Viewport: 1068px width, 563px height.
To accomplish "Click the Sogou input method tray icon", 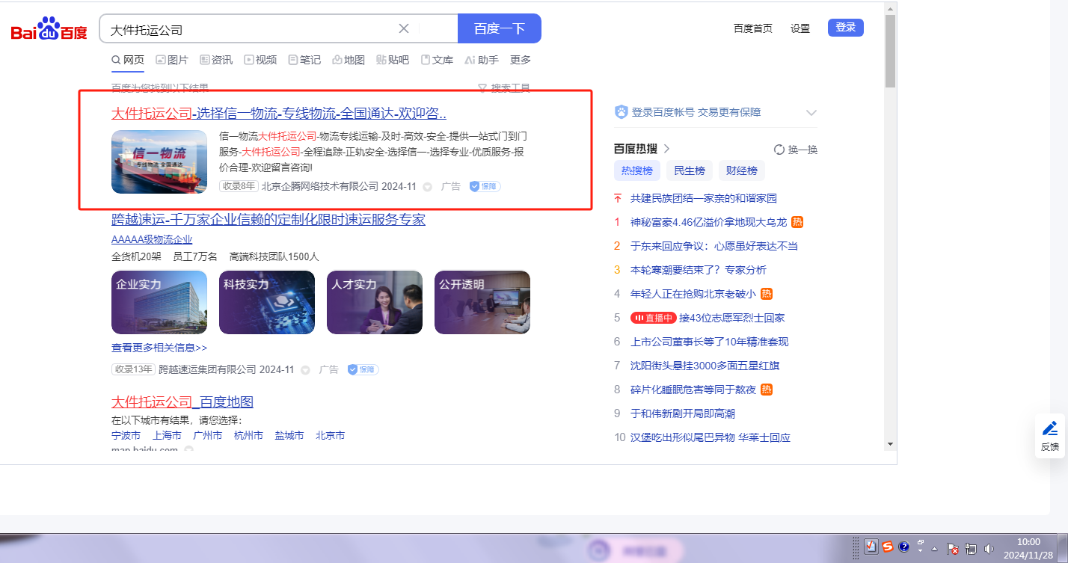I will point(888,547).
